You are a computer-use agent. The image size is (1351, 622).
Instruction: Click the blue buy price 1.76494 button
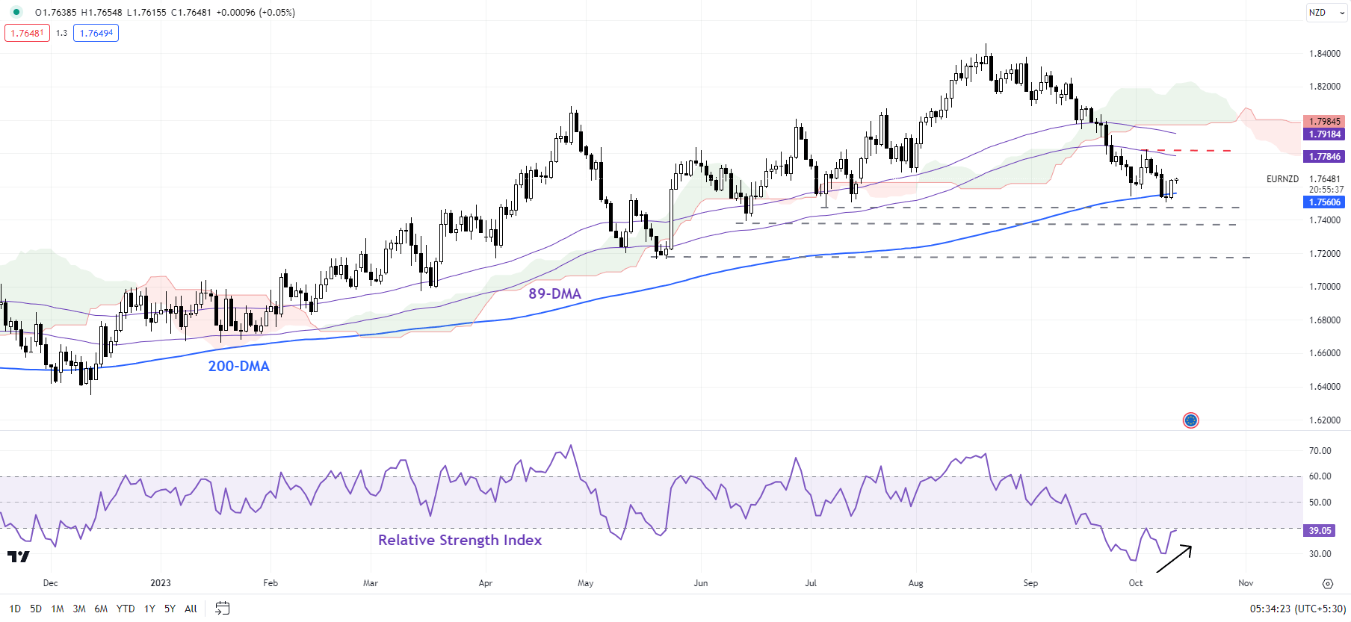[96, 33]
